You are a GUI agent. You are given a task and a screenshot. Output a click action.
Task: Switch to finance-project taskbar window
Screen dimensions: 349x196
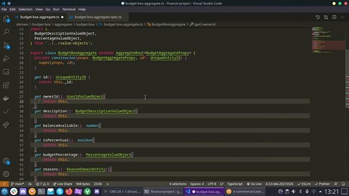(163, 192)
